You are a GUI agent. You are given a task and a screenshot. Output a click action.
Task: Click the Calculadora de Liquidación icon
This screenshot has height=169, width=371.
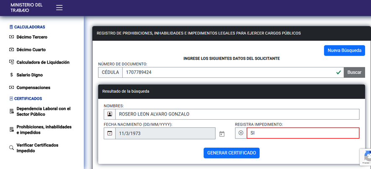click(x=12, y=62)
